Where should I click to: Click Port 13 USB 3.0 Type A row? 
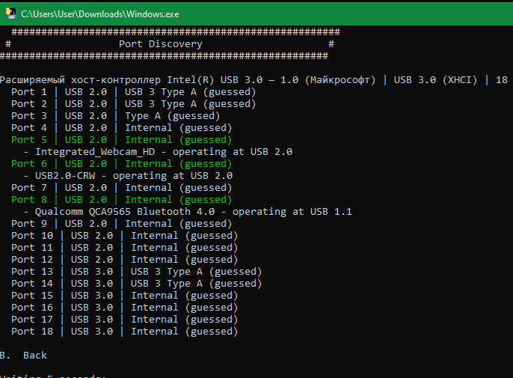136,272
